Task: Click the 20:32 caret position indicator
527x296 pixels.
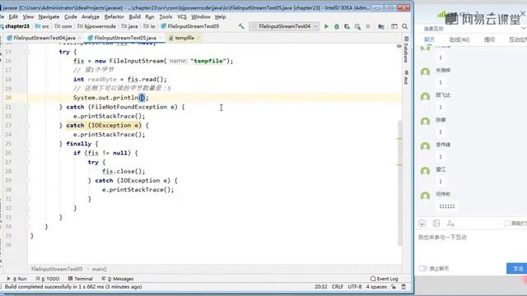Action: click(x=320, y=287)
